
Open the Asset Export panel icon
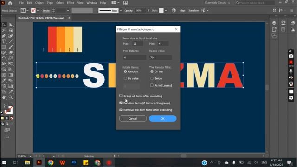[274, 29]
